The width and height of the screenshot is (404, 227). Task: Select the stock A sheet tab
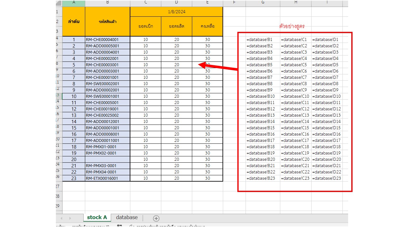(97, 218)
